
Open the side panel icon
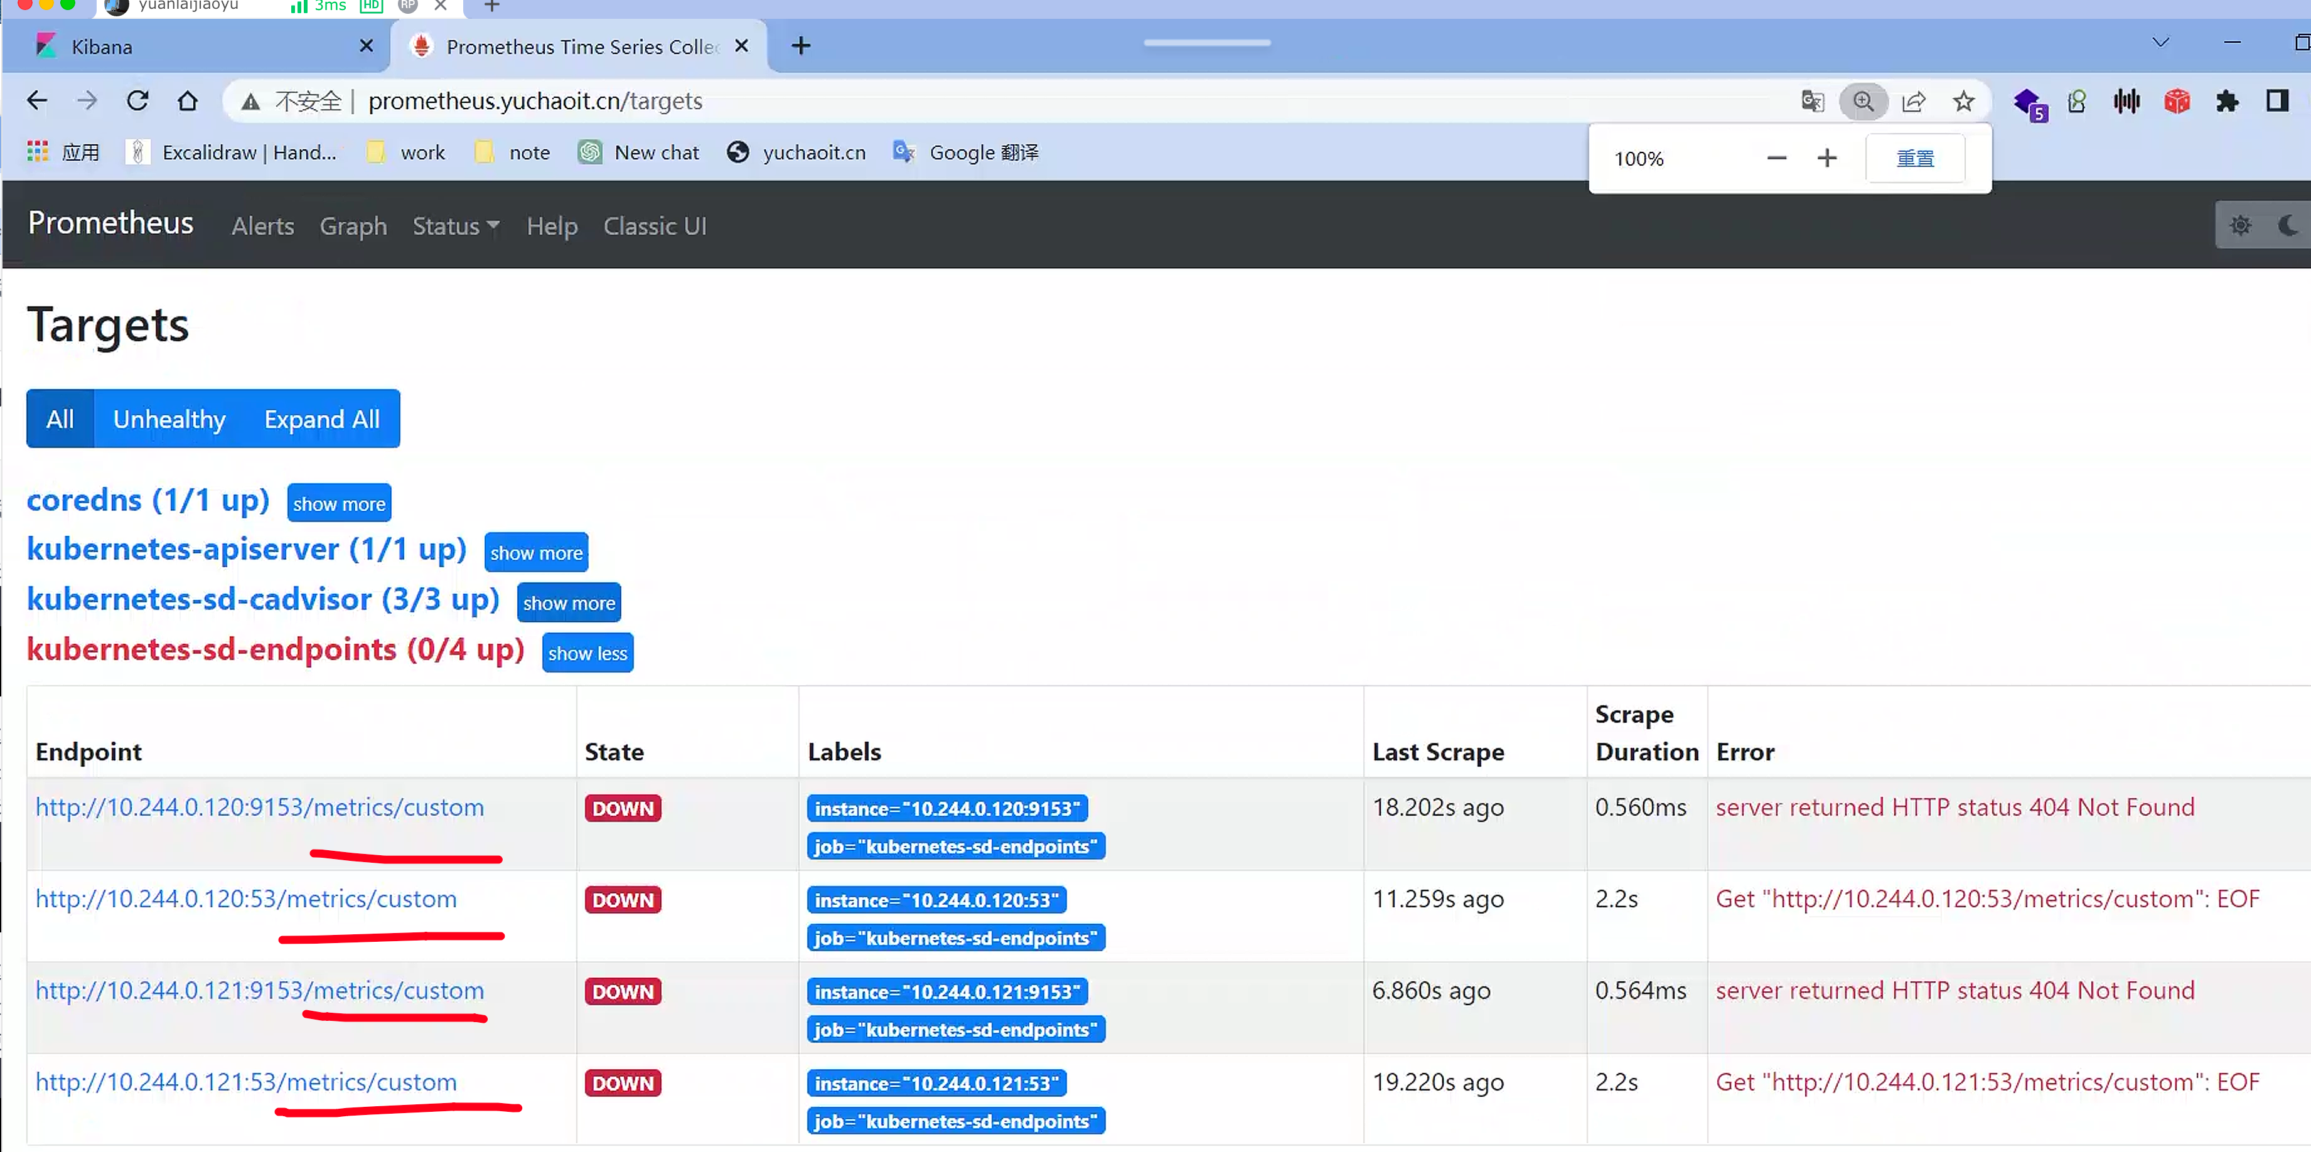[2277, 101]
